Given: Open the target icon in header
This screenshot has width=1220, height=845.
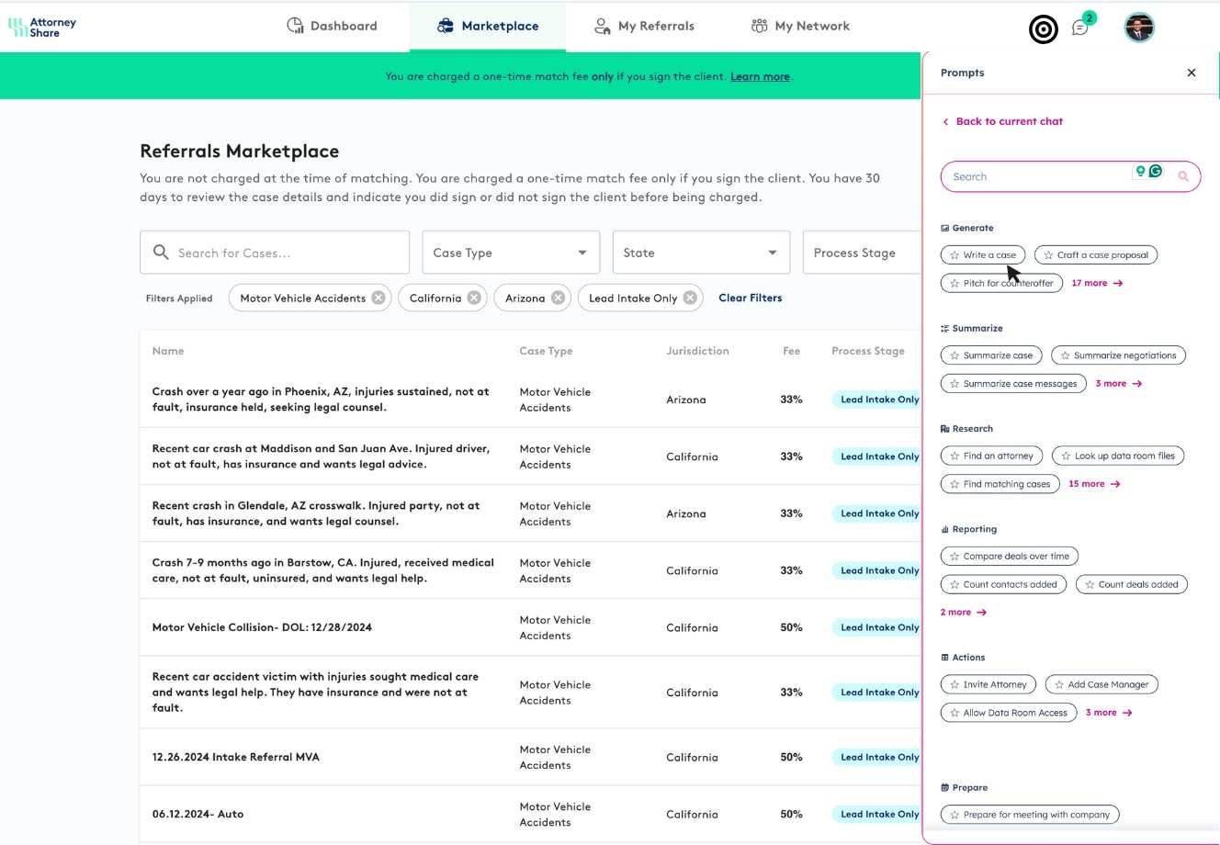Looking at the screenshot, I should pyautogui.click(x=1043, y=29).
